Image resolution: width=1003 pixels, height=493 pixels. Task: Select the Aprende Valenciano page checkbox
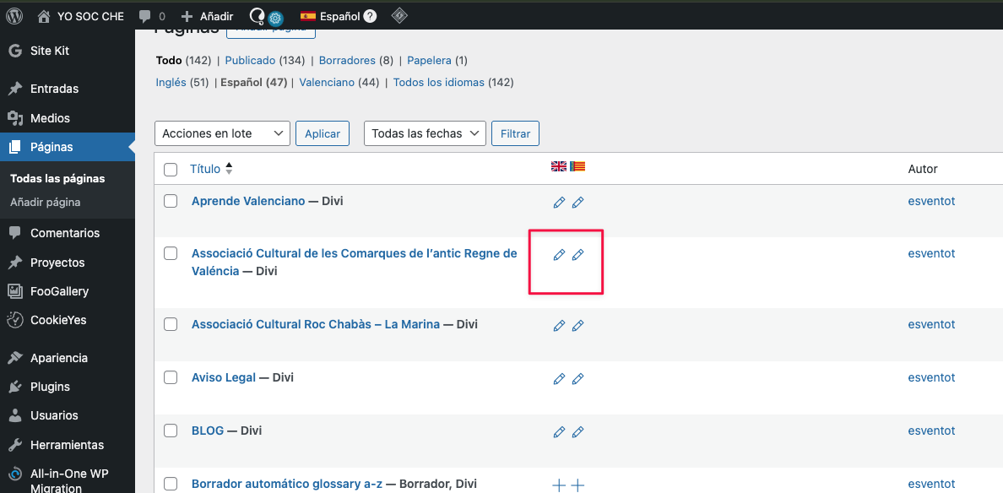pos(171,201)
